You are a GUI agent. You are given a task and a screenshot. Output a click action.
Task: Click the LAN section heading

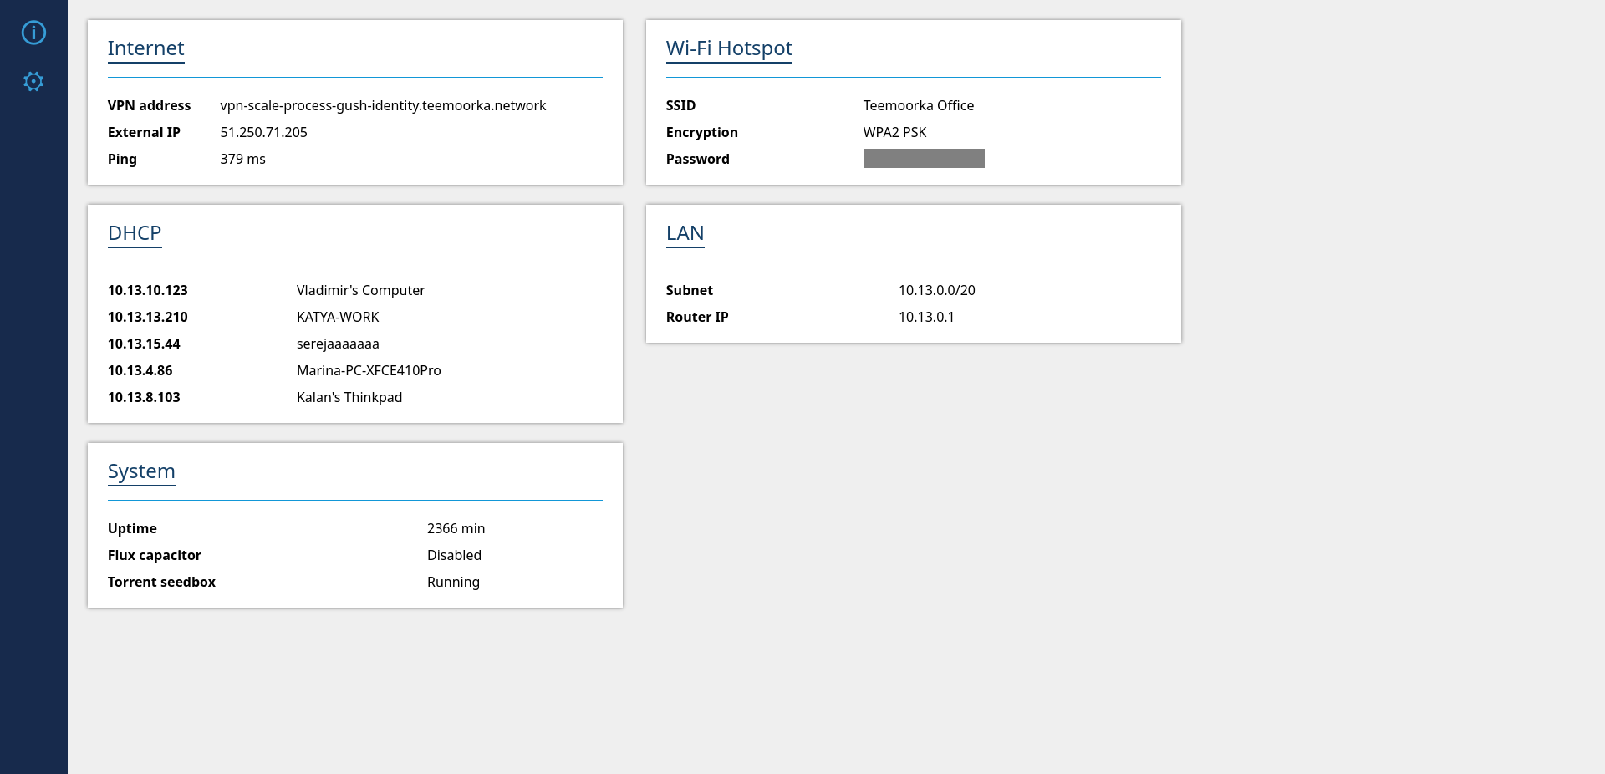685,233
